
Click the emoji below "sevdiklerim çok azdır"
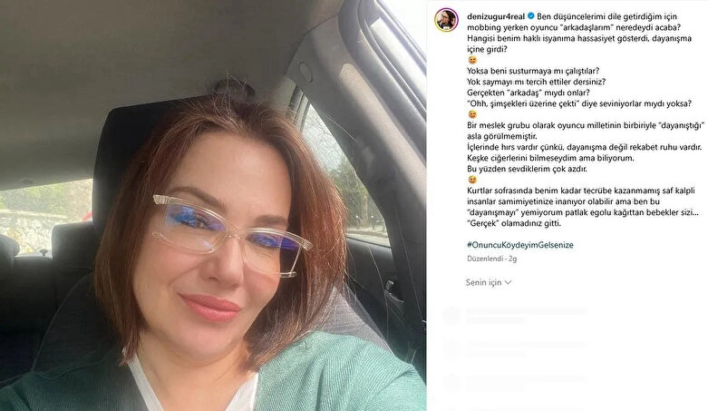point(472,180)
